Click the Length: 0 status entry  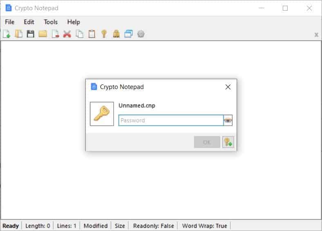[x=38, y=226]
